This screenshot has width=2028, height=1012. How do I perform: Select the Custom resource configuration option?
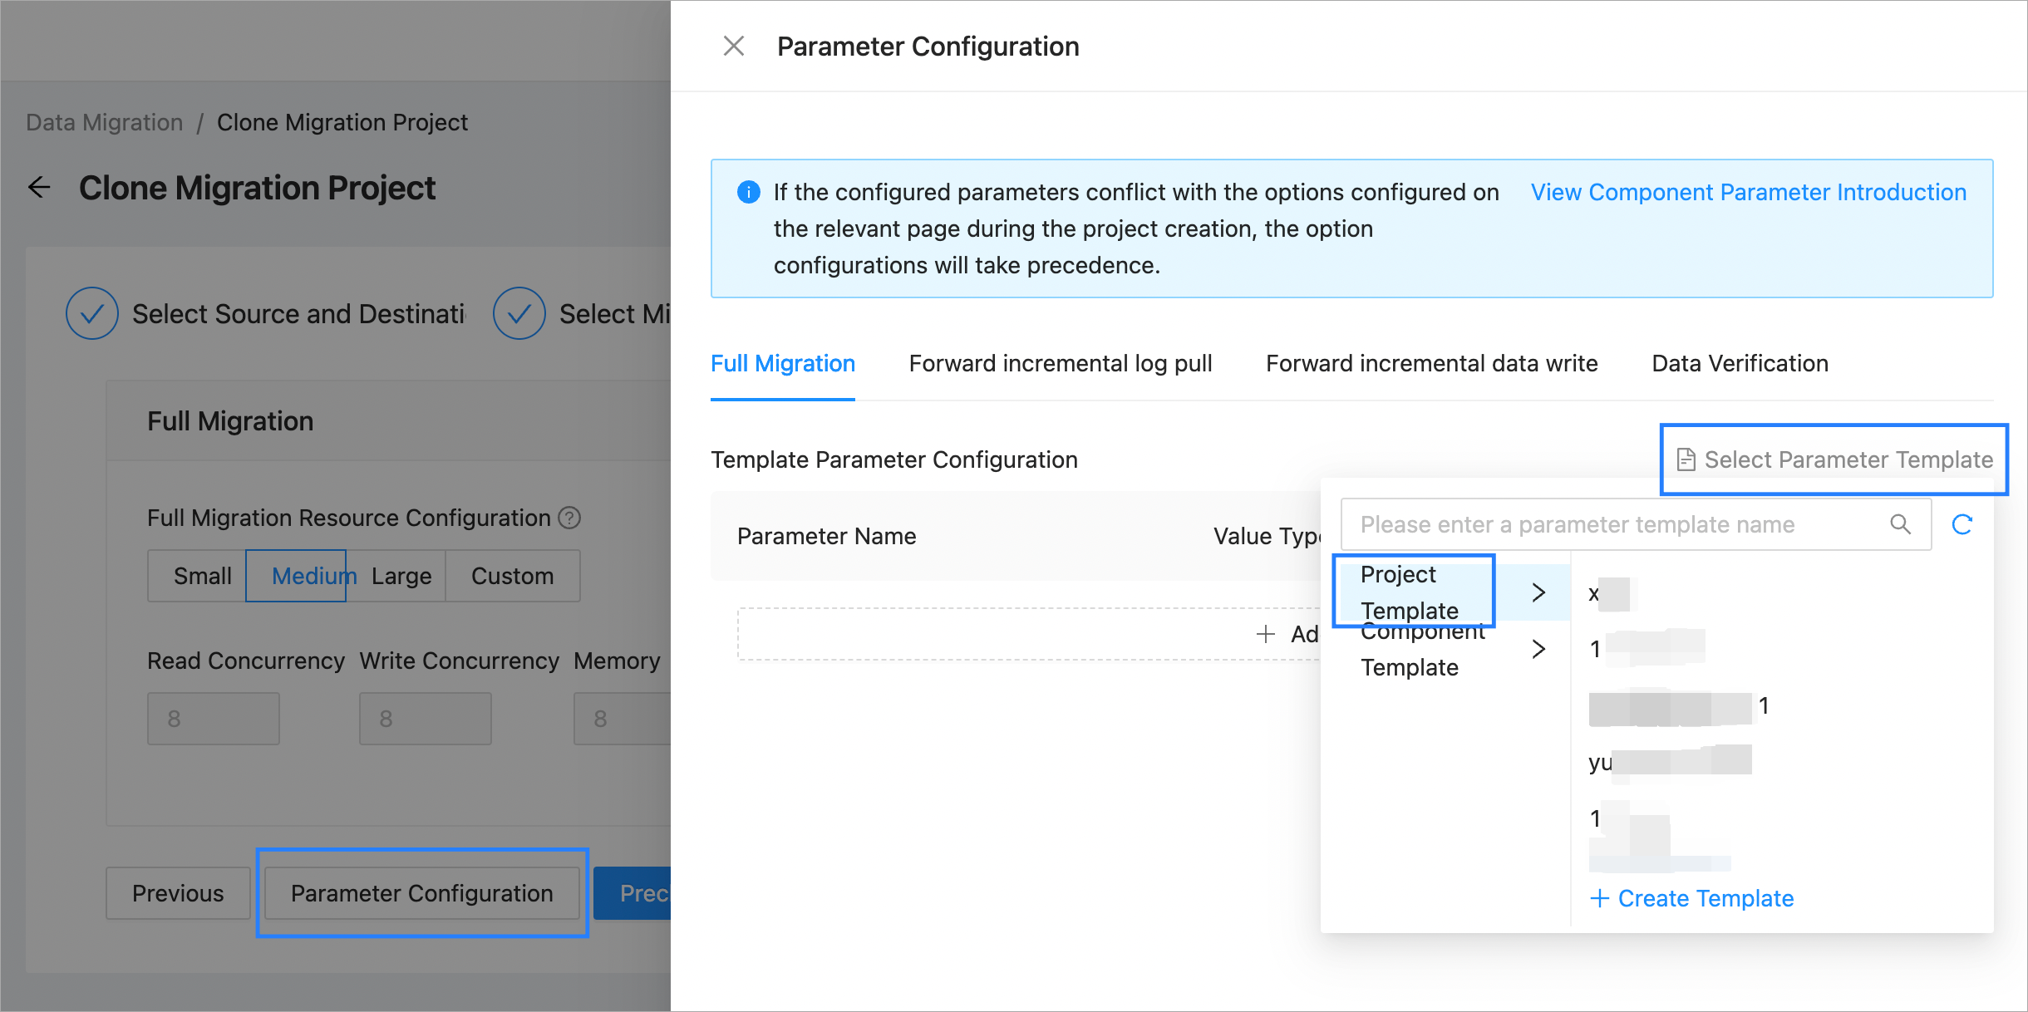coord(512,576)
